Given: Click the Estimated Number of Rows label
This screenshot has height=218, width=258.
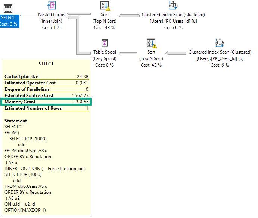Looking at the screenshot, I should [33, 108].
